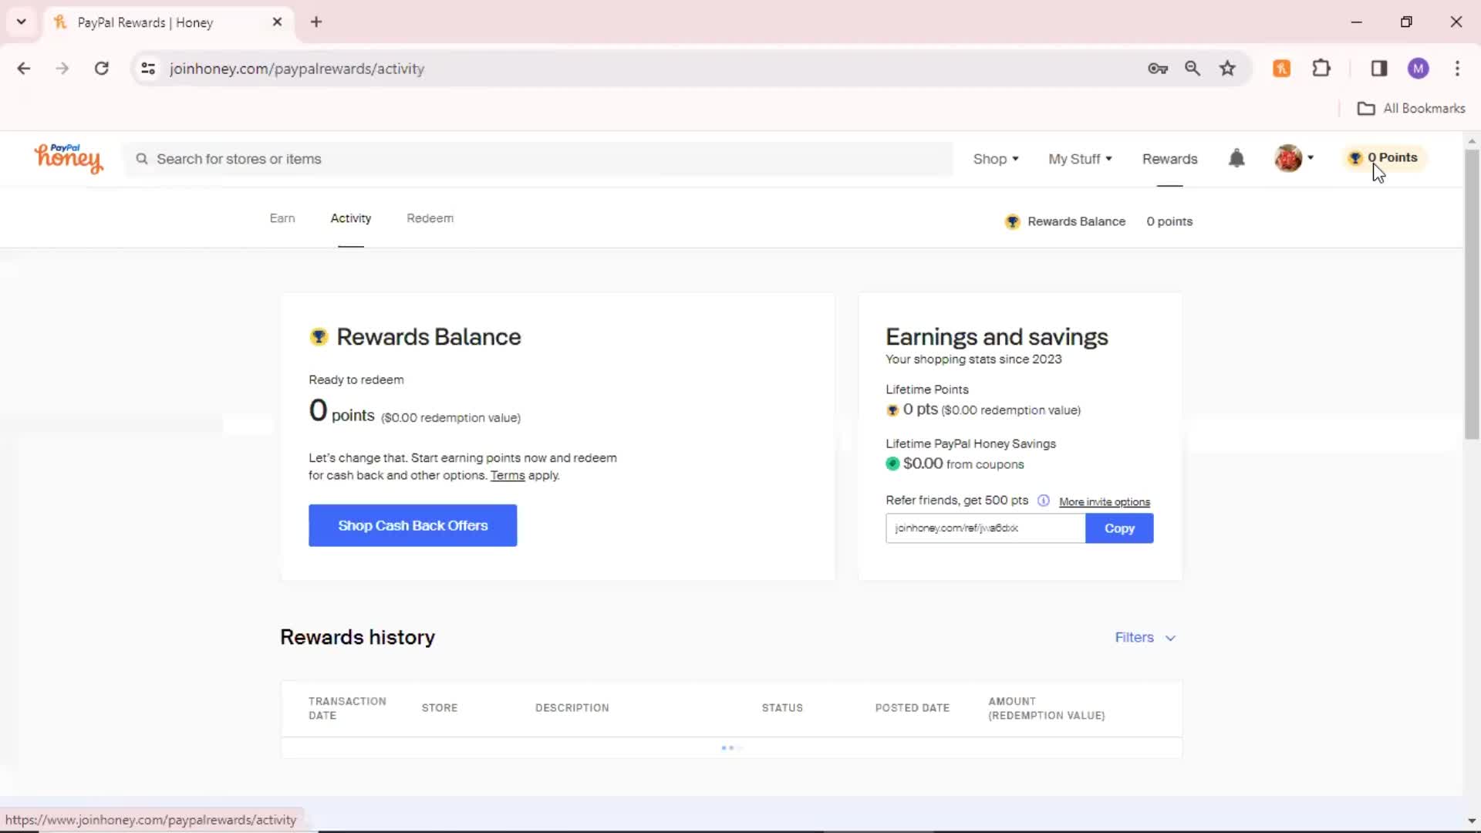Go back to previous page
This screenshot has height=833, width=1481.
pyautogui.click(x=24, y=69)
